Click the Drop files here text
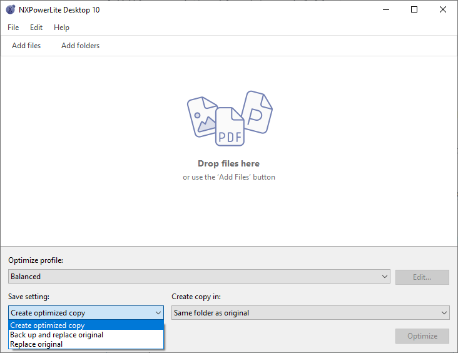Screen dimensions: 458x353 point(229,163)
